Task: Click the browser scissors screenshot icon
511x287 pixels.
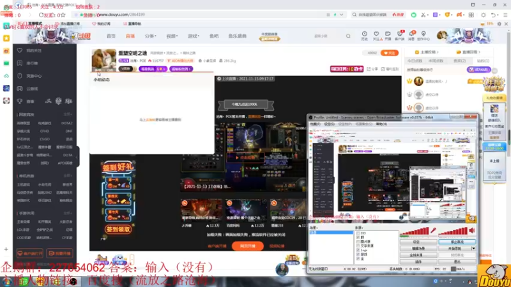Action: coord(423,15)
